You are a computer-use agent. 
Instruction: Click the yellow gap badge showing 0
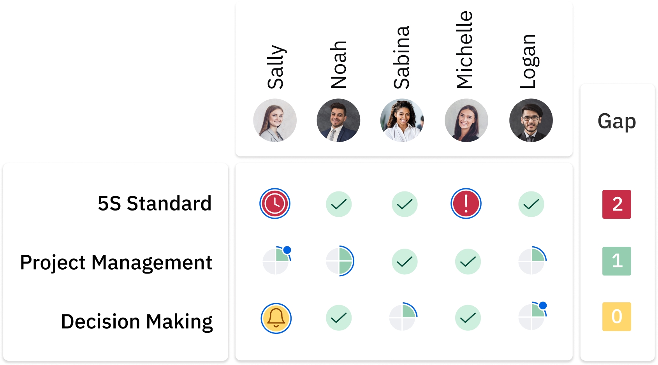pos(617,317)
